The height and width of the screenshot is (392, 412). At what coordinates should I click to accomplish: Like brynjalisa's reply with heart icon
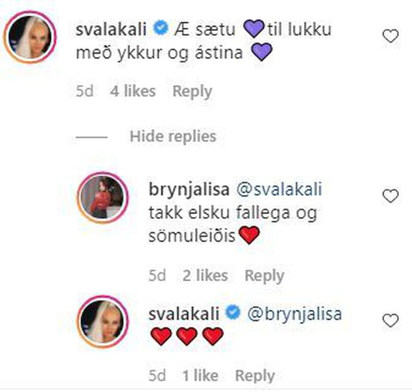(391, 196)
